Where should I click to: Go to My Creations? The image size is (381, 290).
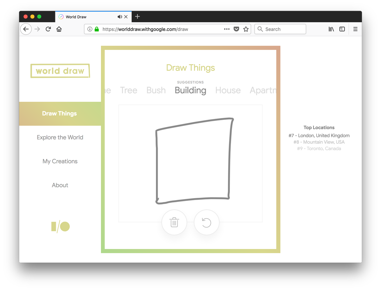(60, 161)
